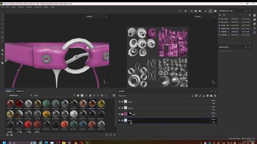Filter assets by brushes icon
257x144 pixels.
[x=94, y=96]
